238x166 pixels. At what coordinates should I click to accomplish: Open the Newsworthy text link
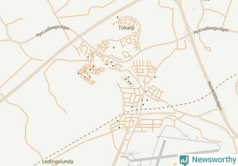click(214, 160)
